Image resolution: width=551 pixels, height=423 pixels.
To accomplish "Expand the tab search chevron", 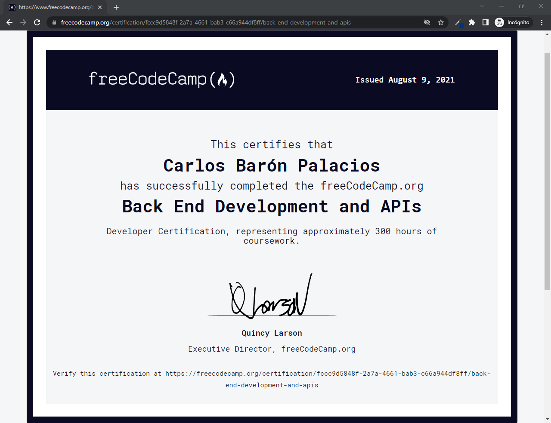I will click(x=482, y=6).
